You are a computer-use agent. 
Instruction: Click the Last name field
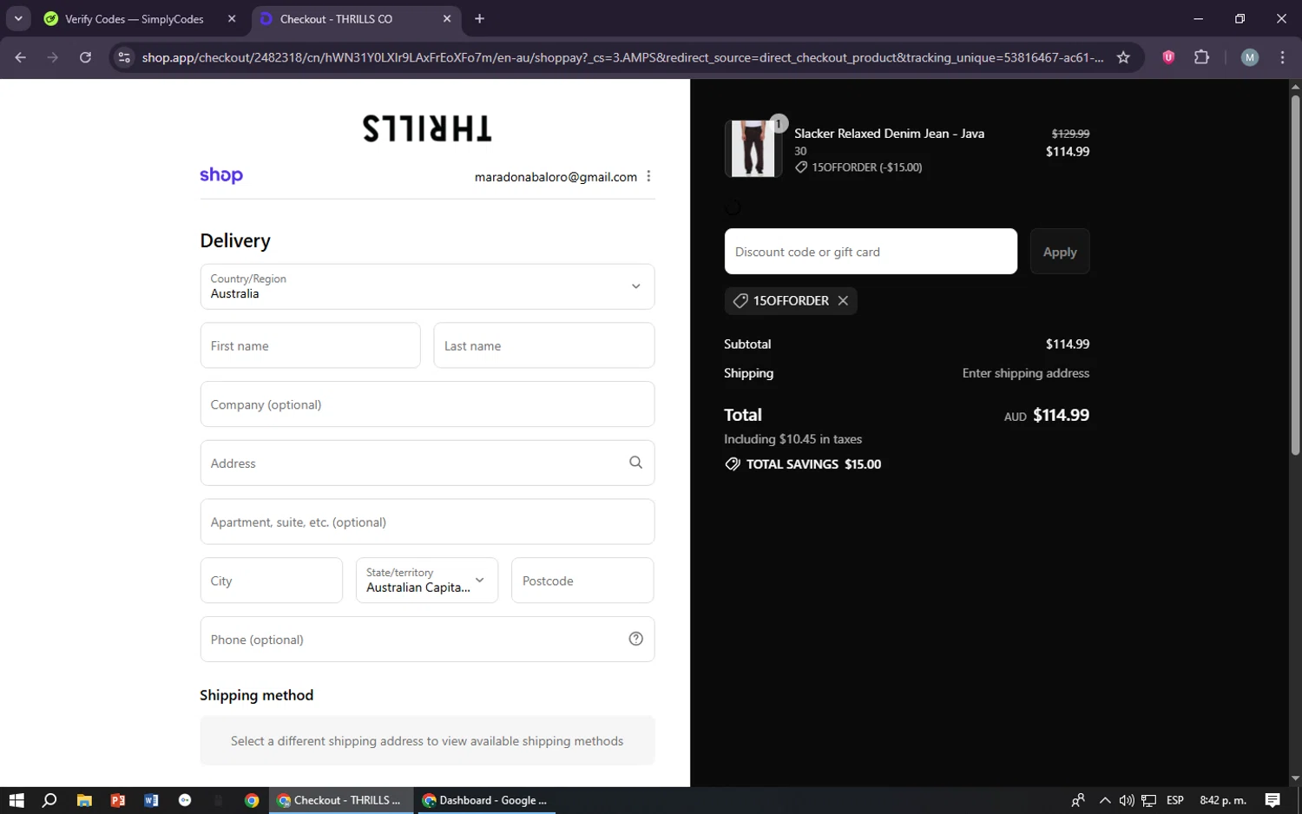tap(543, 345)
